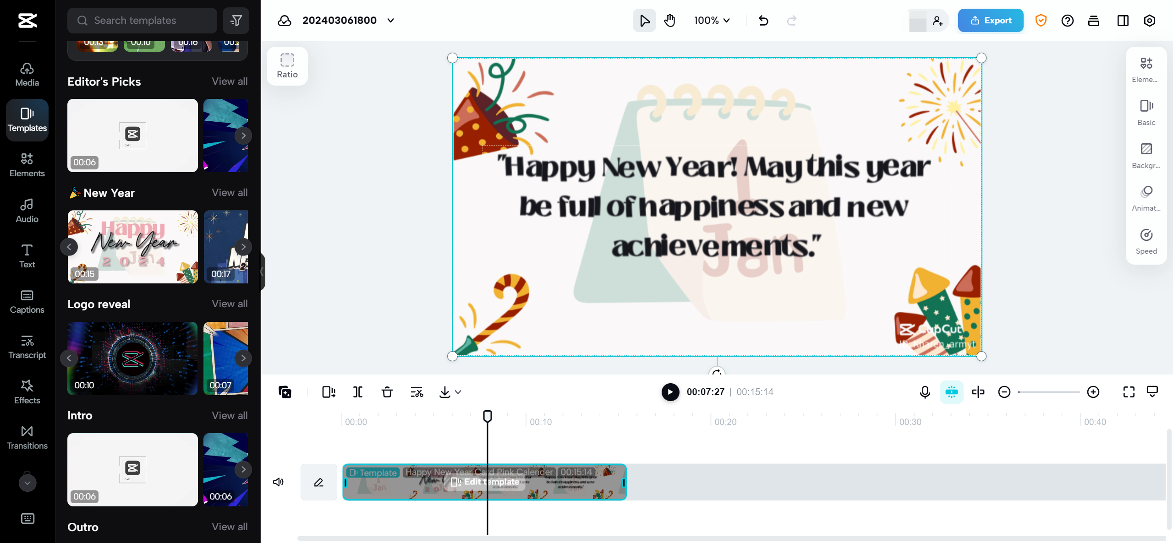Select the audio record microphone icon
Image resolution: width=1173 pixels, height=543 pixels.
(x=925, y=392)
